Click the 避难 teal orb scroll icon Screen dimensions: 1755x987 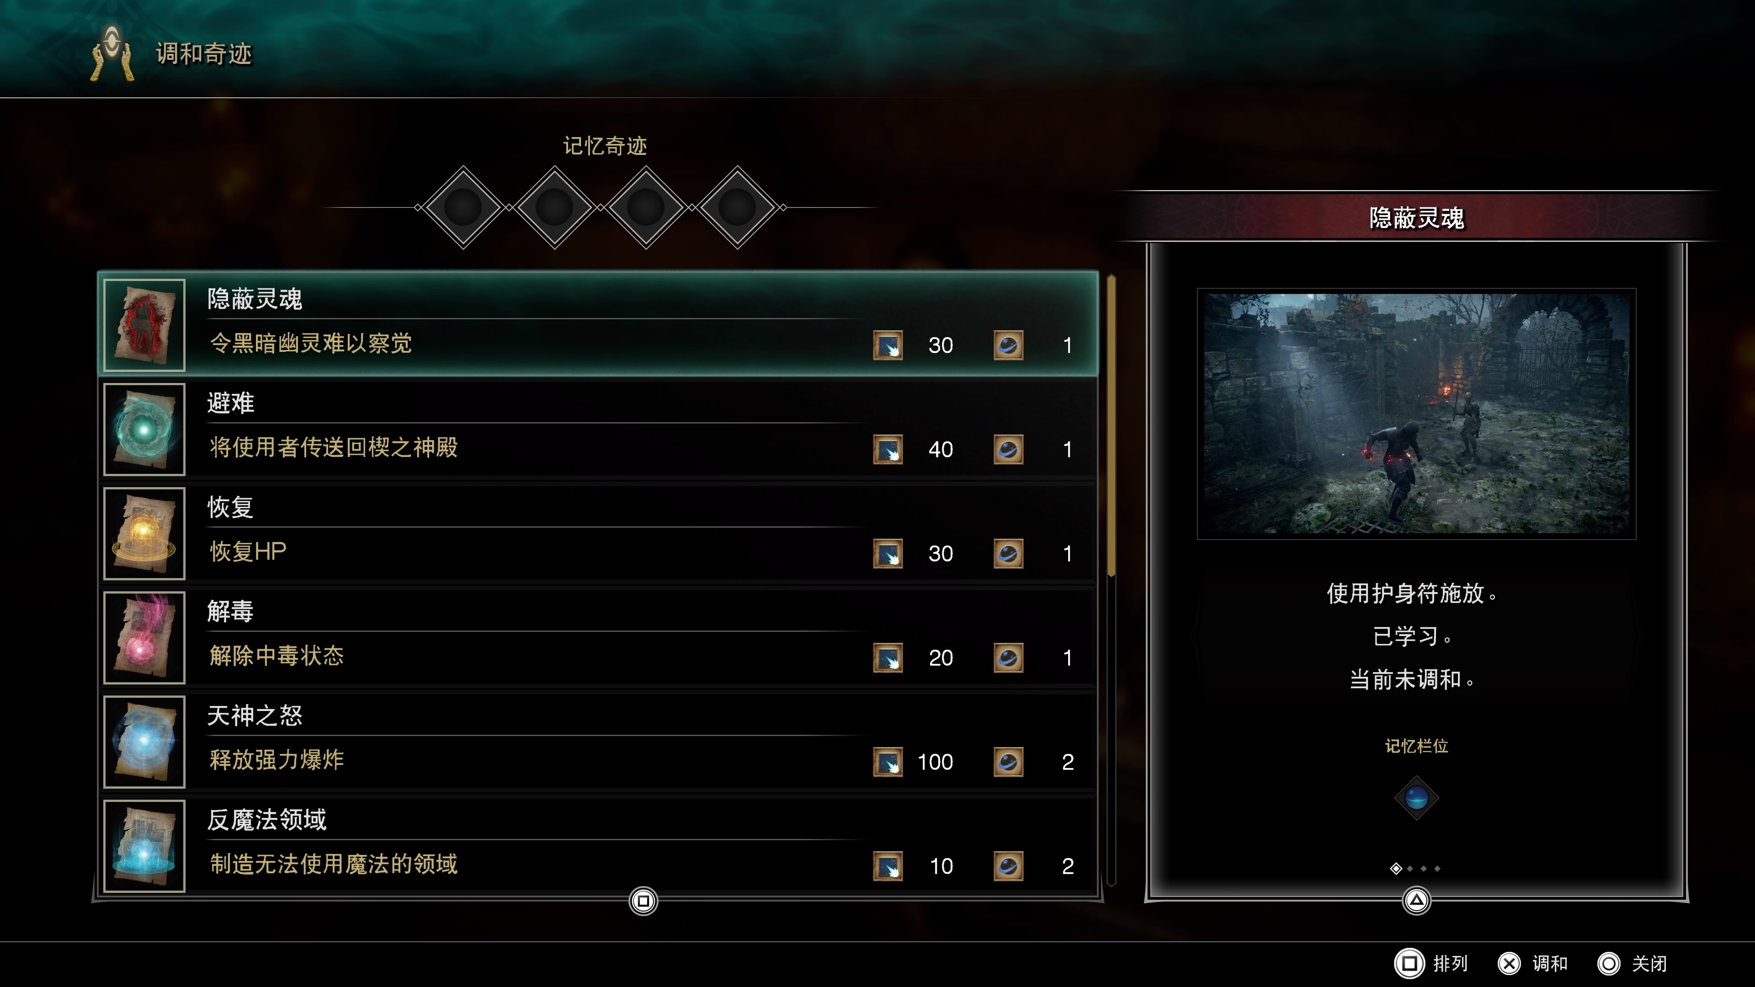144,429
